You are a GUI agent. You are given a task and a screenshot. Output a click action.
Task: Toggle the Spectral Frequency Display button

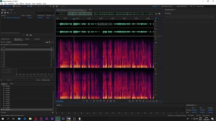28,6
